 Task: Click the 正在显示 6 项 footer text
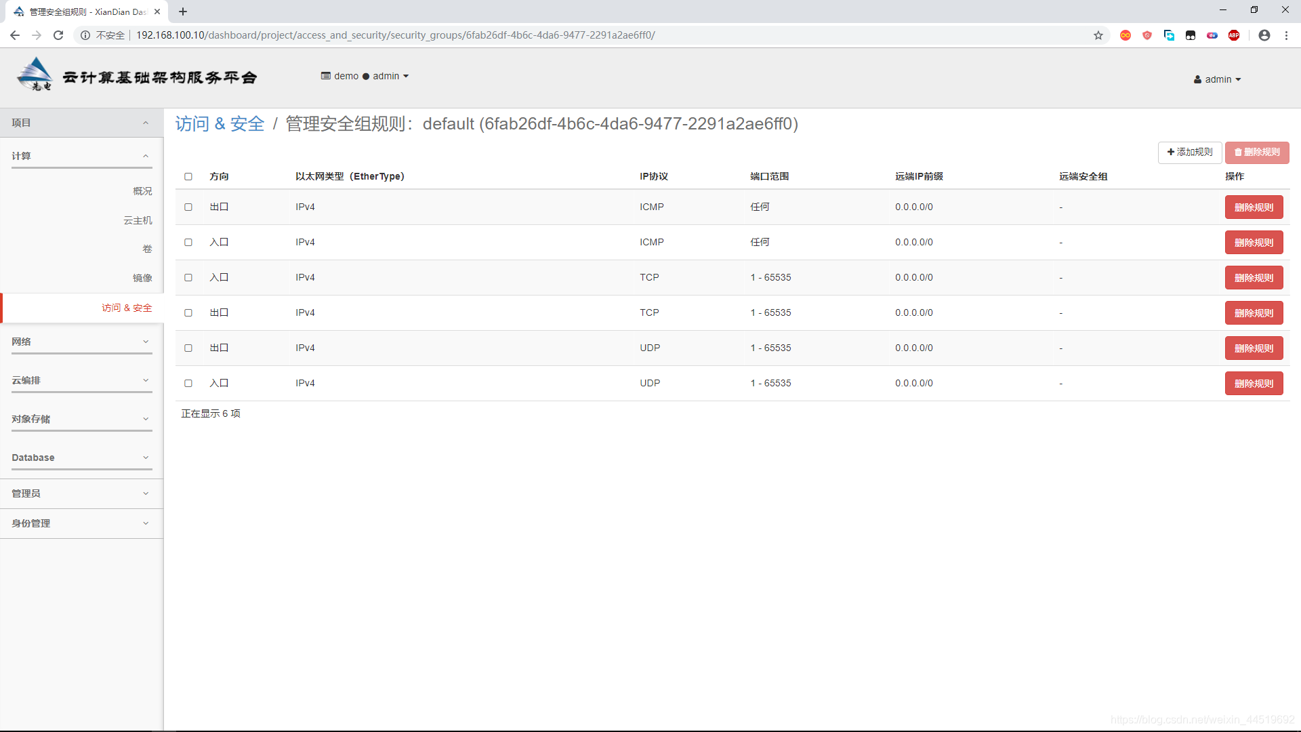211,413
